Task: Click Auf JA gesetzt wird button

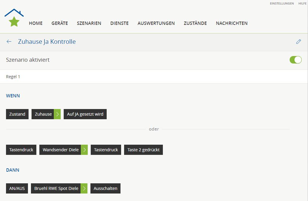Action: [x=85, y=114]
